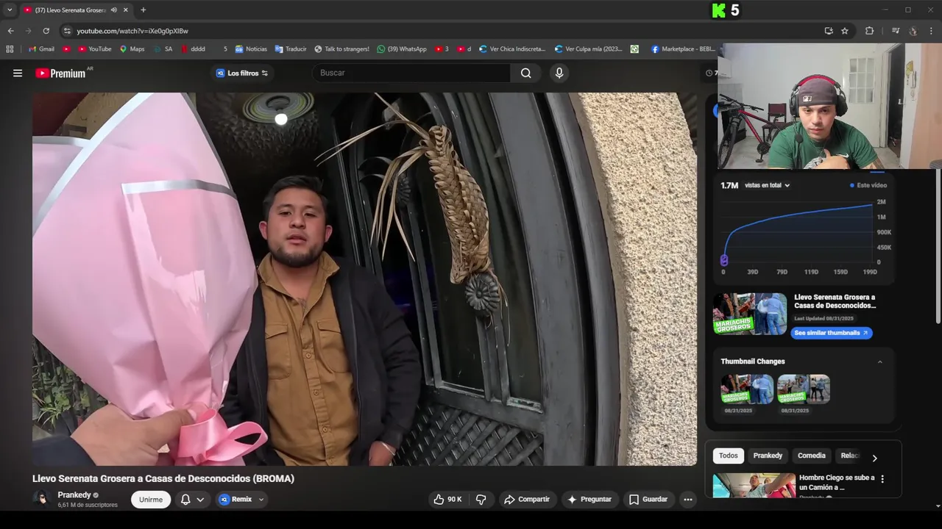Open Los filtros extension button
The height and width of the screenshot is (529, 942).
coord(242,73)
